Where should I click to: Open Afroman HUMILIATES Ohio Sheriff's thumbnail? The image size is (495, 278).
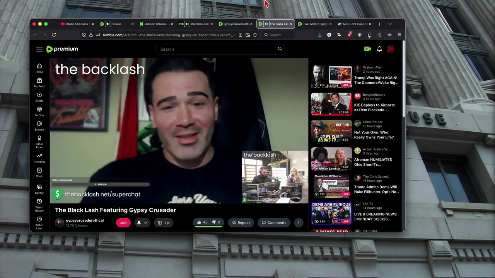(x=331, y=159)
